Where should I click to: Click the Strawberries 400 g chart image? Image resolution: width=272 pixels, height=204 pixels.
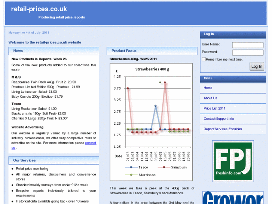(151, 122)
